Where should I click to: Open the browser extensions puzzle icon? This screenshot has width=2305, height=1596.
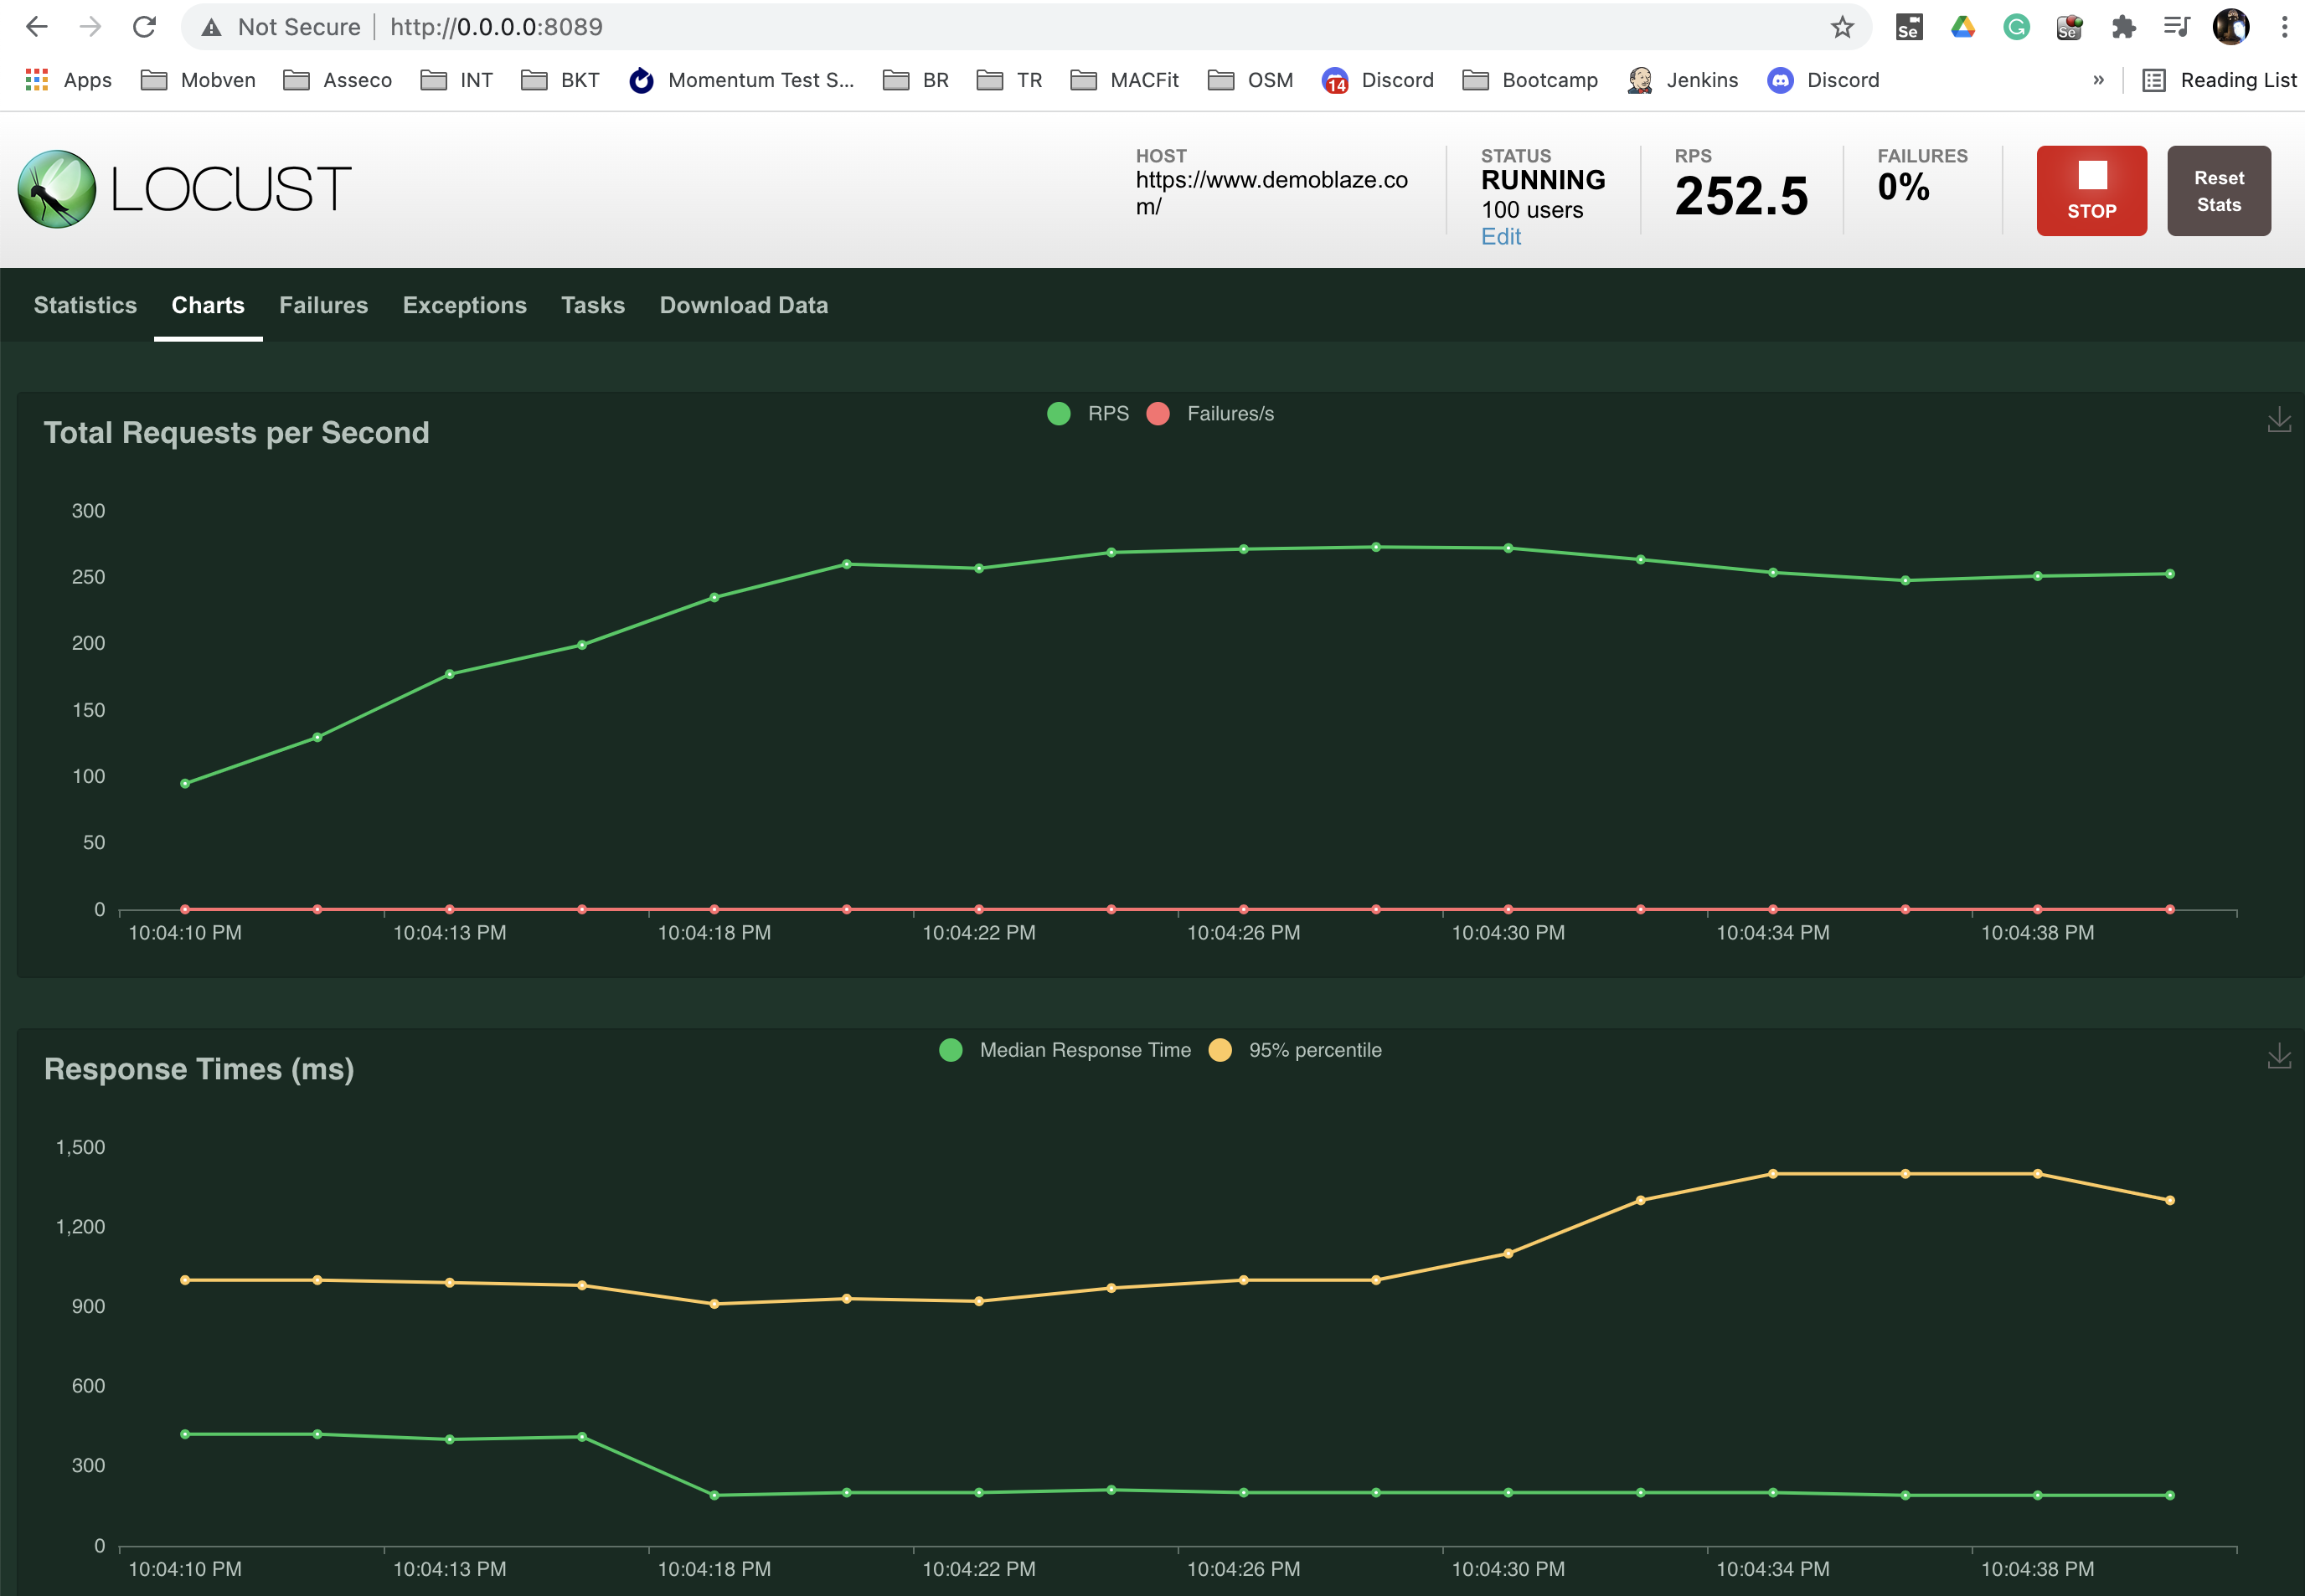pos(2123,27)
